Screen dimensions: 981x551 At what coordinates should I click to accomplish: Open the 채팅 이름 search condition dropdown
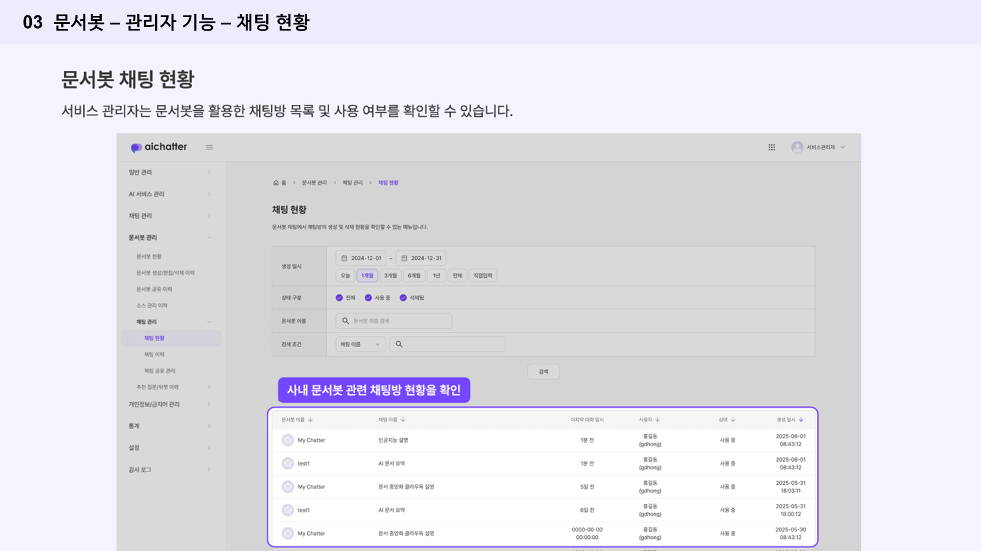pos(361,345)
